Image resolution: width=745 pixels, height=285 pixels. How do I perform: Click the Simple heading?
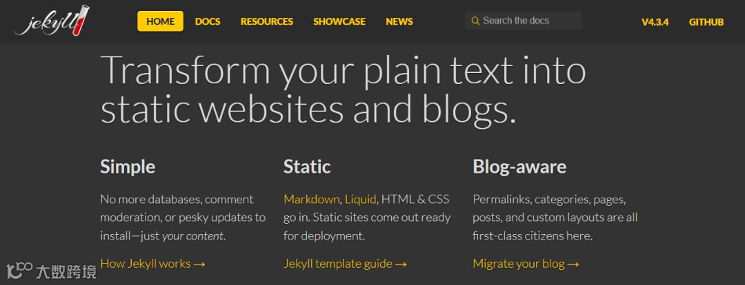click(128, 167)
